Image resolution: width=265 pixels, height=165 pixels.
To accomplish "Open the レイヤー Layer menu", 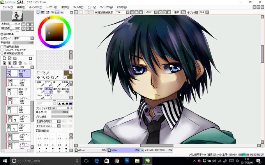I will click(x=52, y=7).
